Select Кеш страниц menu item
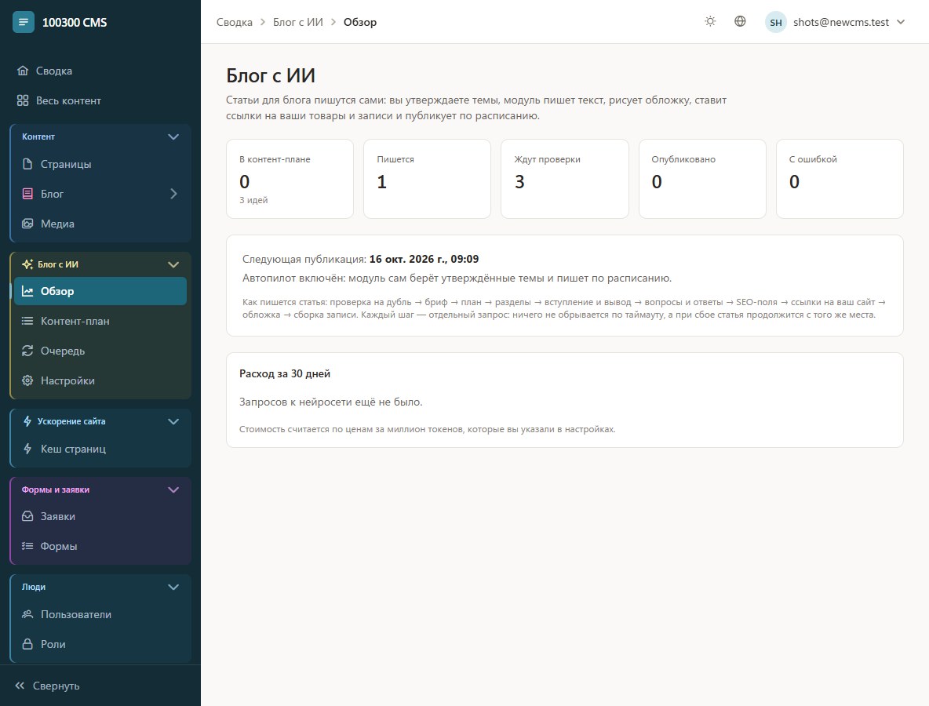The width and height of the screenshot is (929, 706). pos(100,449)
